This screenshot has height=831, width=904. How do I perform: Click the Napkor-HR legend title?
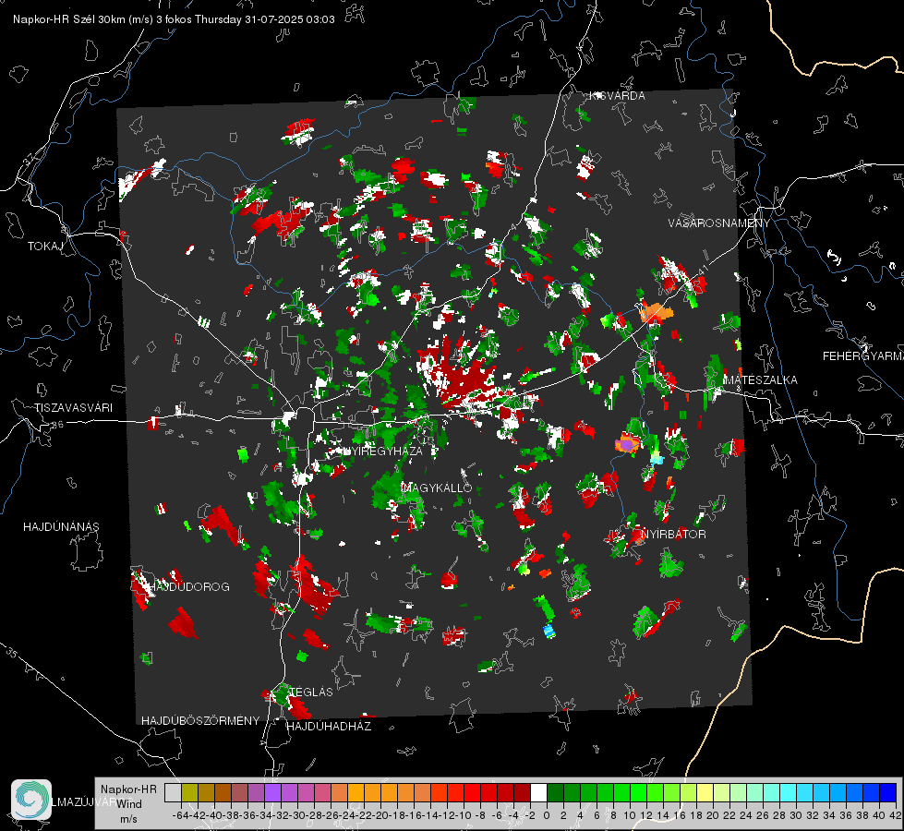(x=128, y=789)
